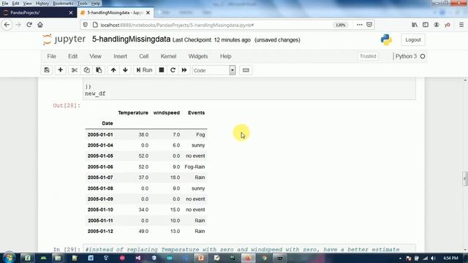Viewport: 468px width, 263px height.
Task: Click the Events column header
Action: pos(196,113)
